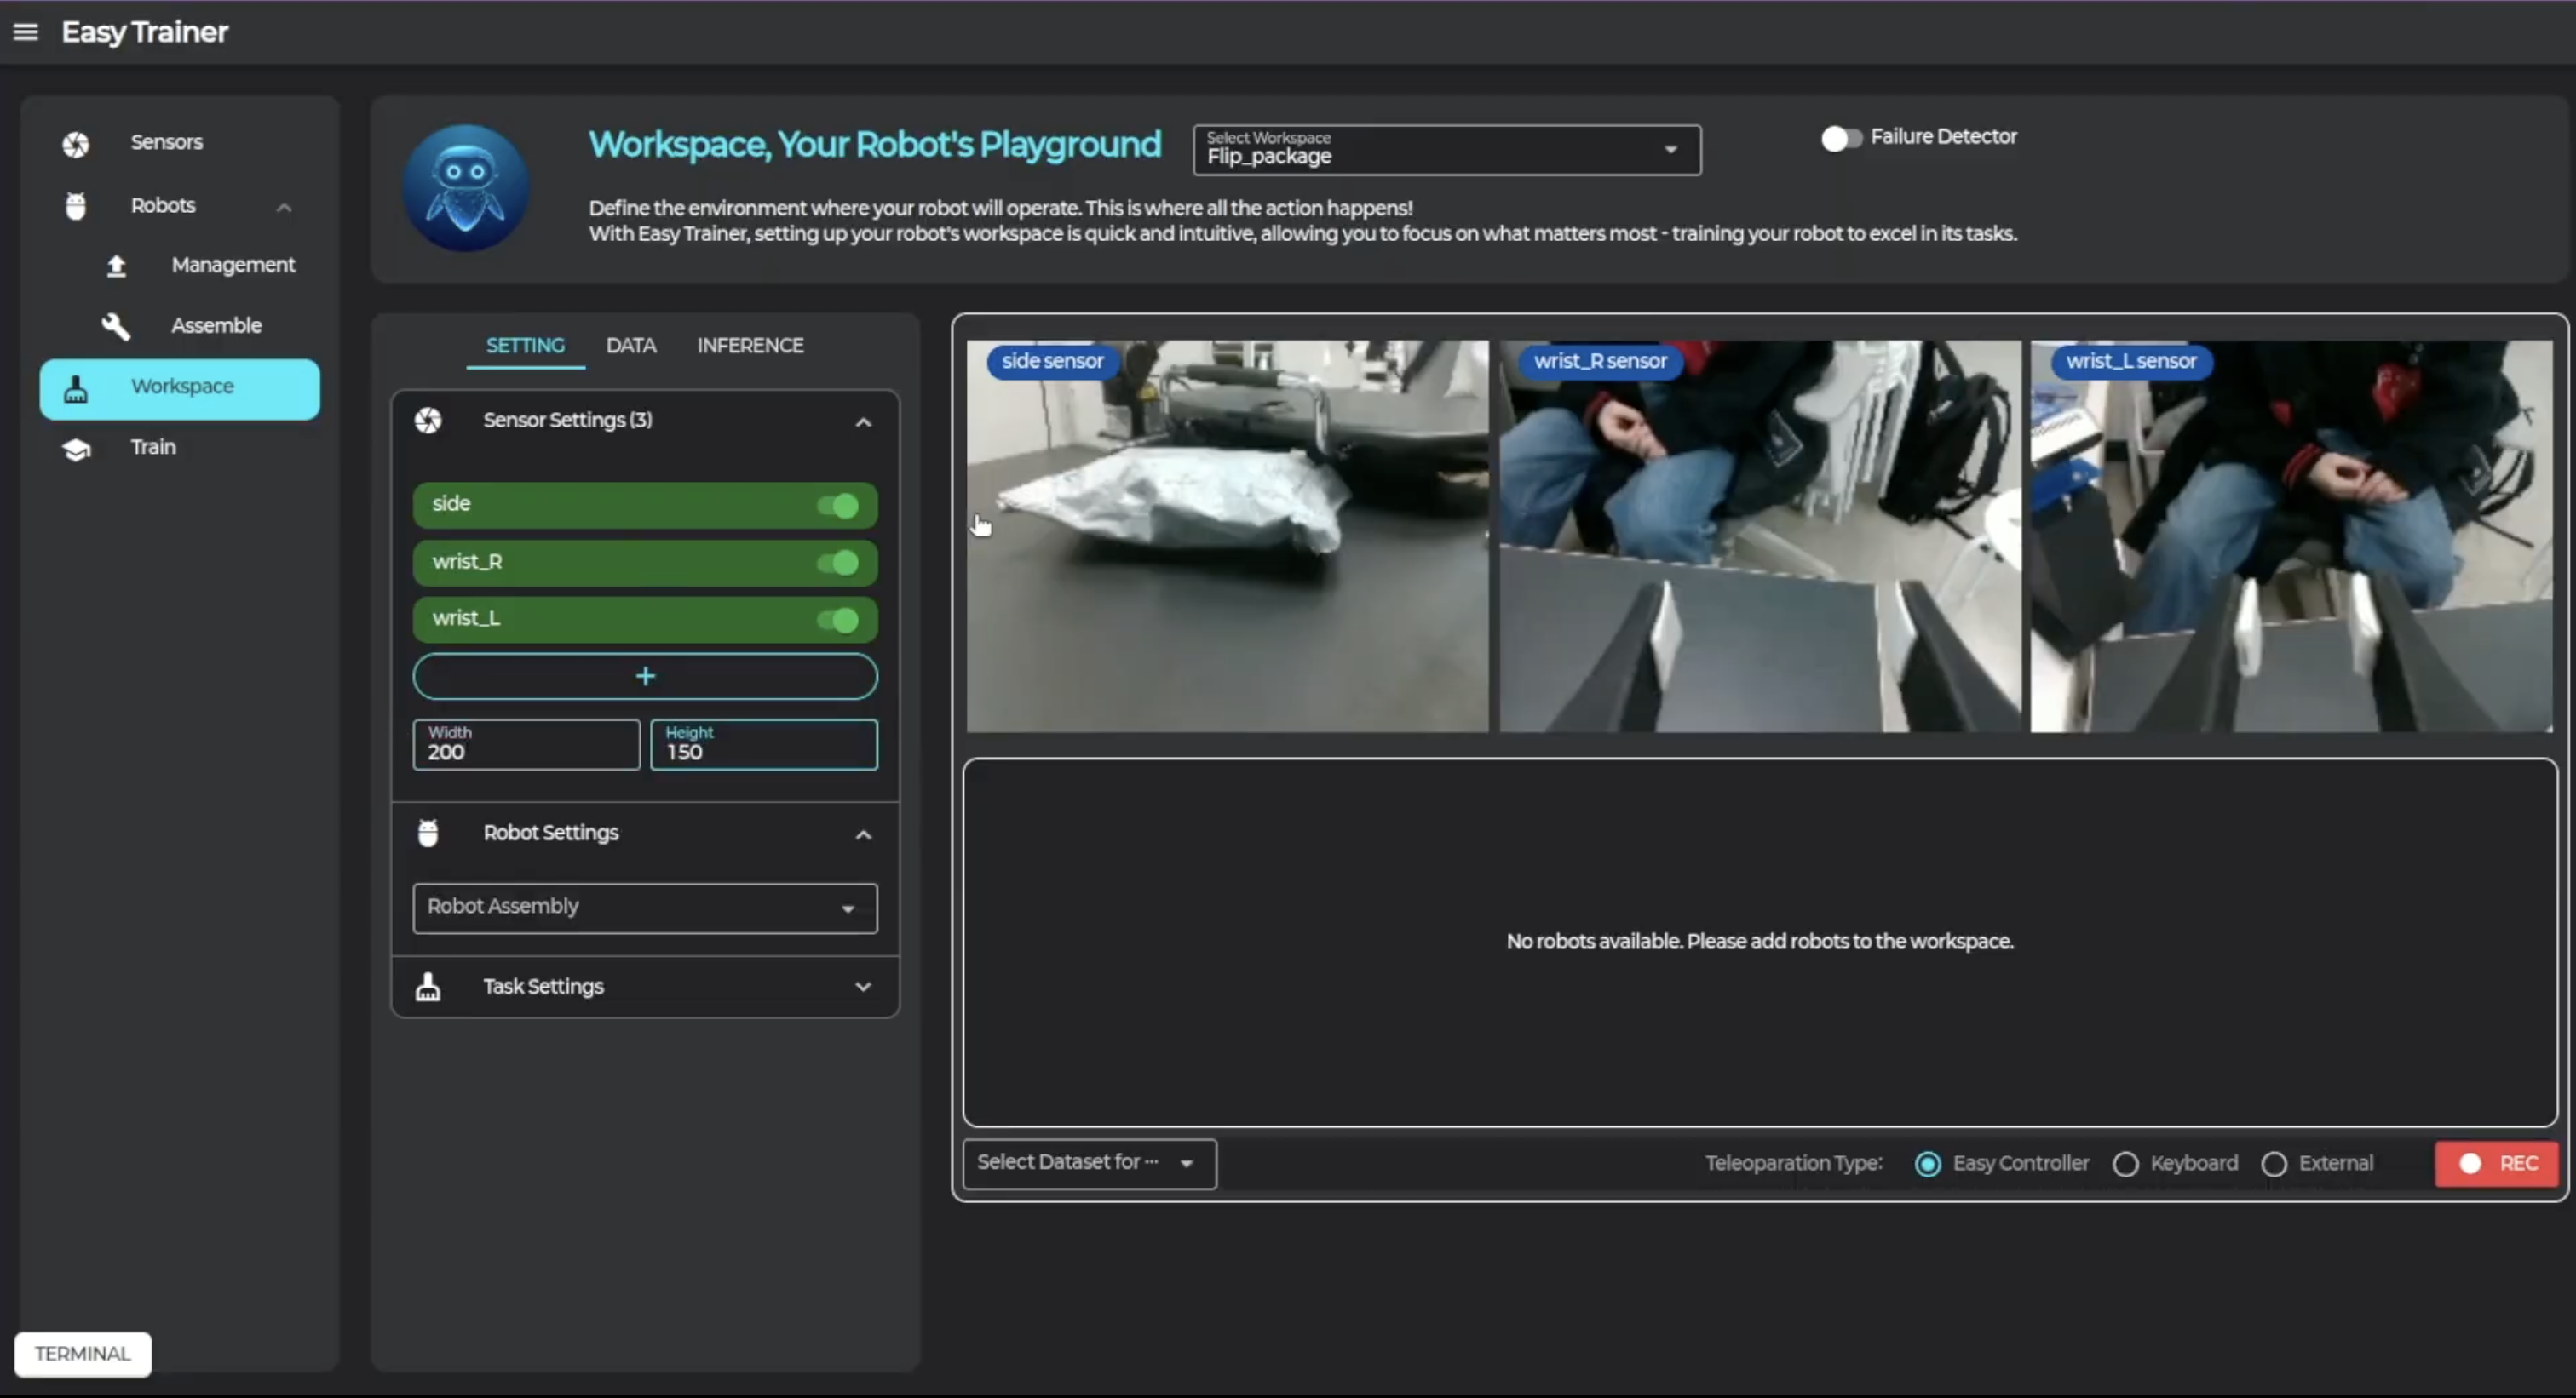This screenshot has height=1398, width=2576.
Task: Click the Width input field
Action: 526,747
